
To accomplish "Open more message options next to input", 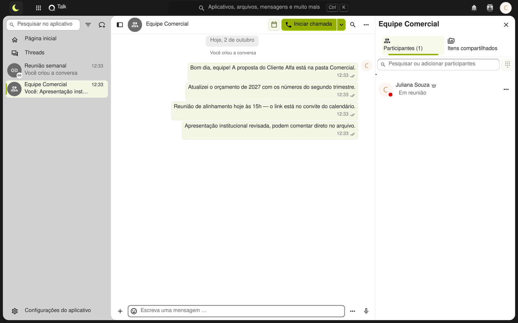I will (x=353, y=311).
